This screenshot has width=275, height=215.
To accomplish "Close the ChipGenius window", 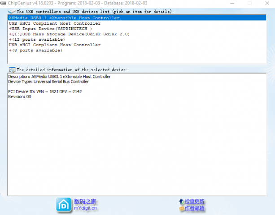I will click(x=267, y=3).
